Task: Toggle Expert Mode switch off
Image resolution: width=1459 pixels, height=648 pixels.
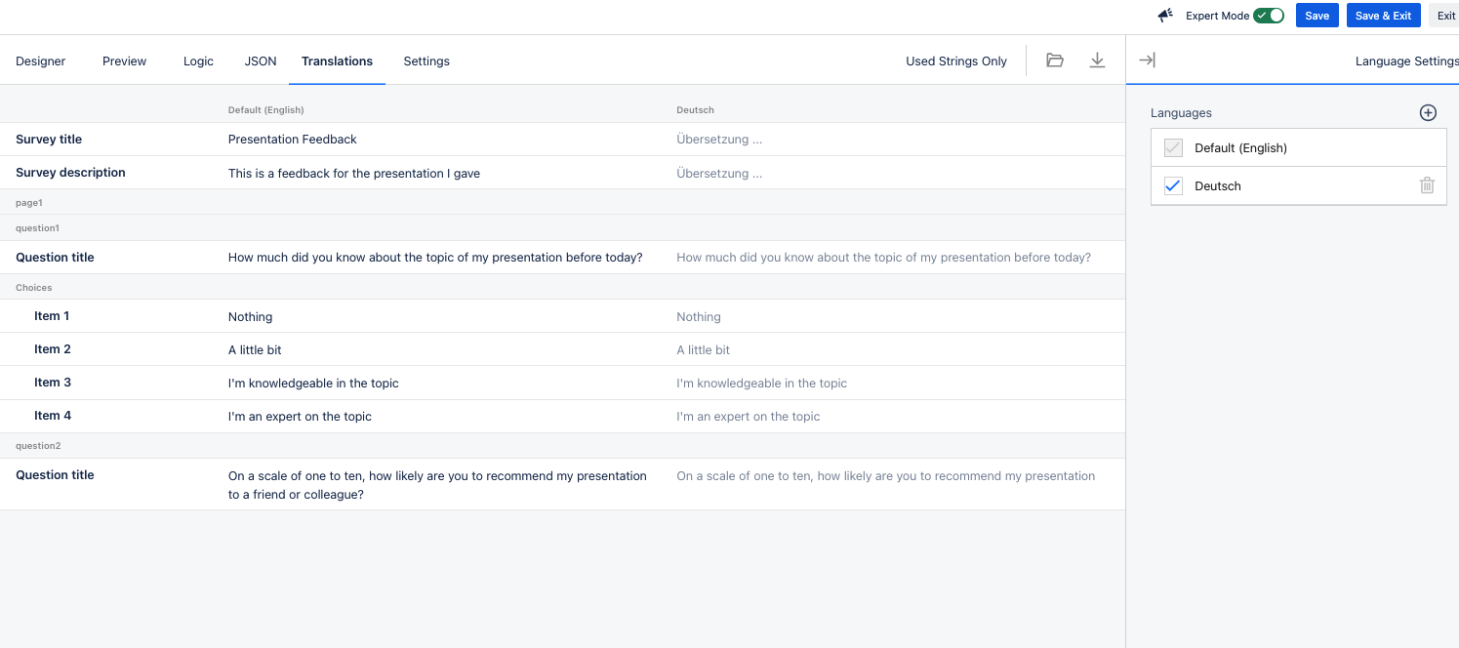Action: pos(1268,16)
